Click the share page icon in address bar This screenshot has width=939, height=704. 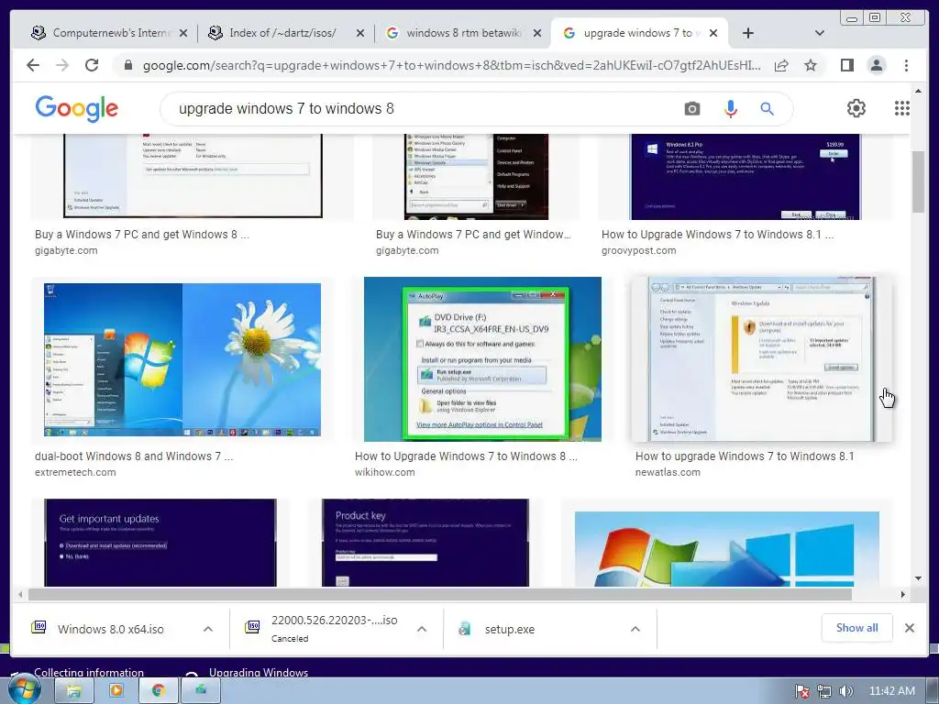click(781, 65)
